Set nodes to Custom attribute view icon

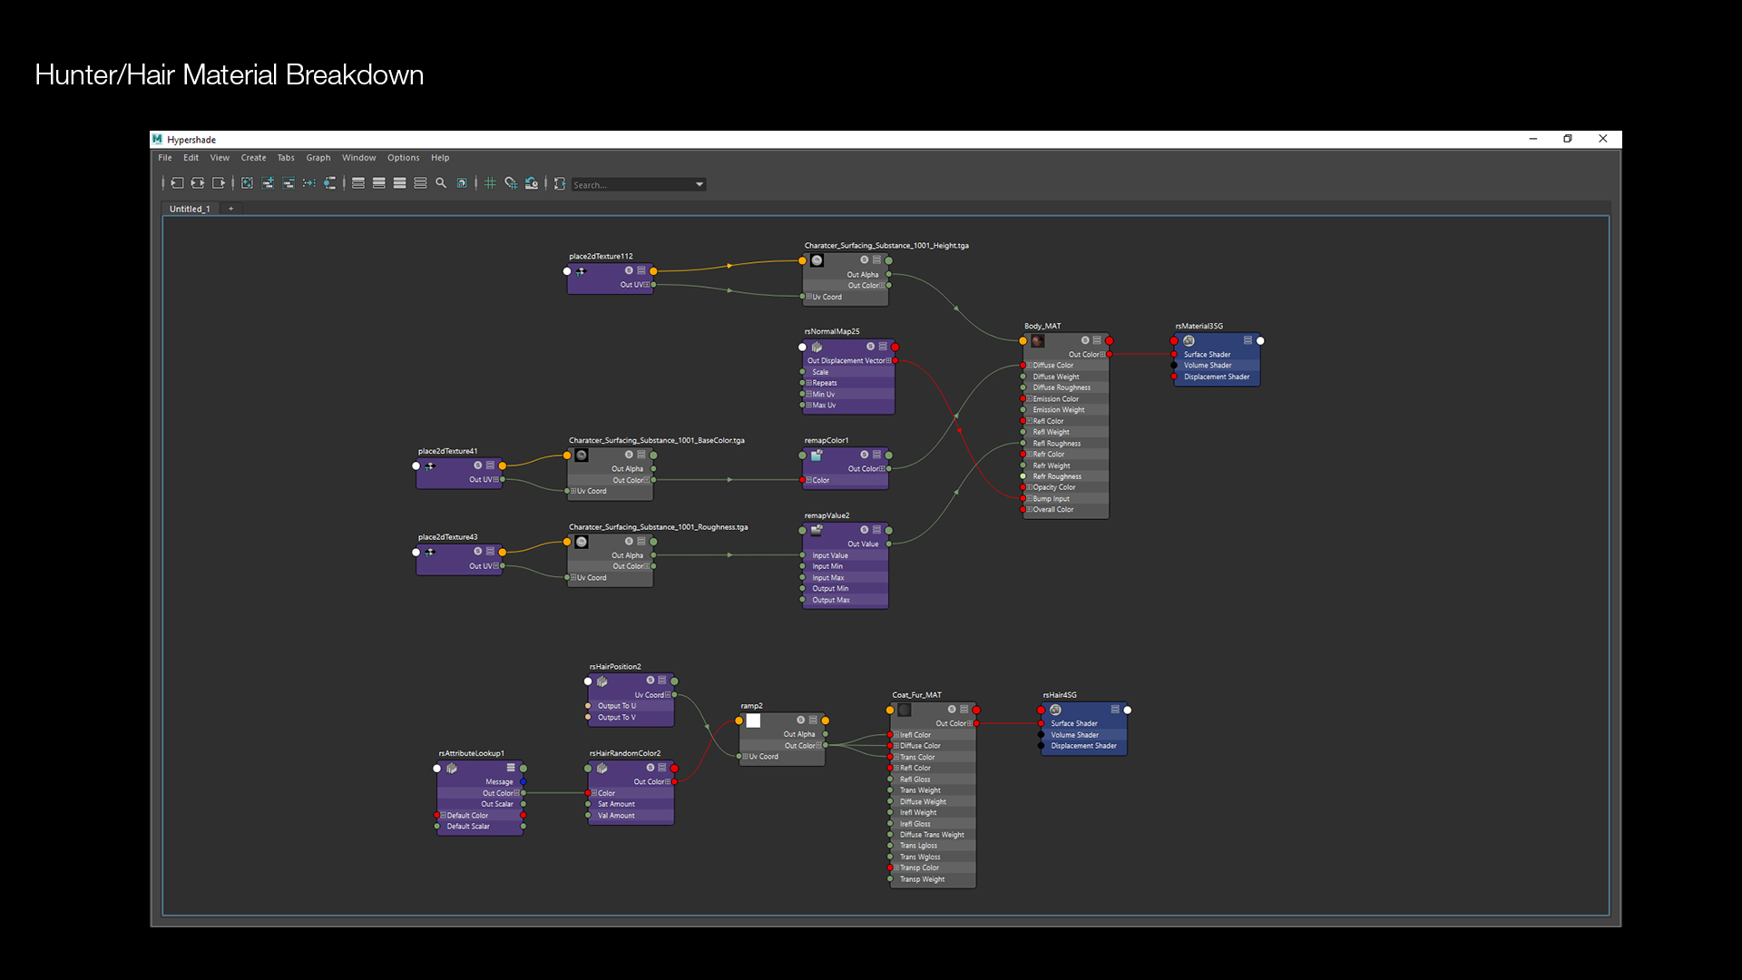[x=420, y=183]
